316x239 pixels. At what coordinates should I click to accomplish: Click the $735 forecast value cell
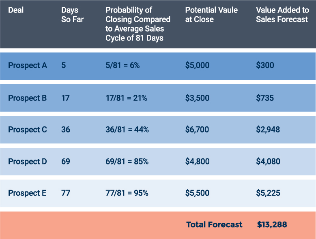click(265, 98)
